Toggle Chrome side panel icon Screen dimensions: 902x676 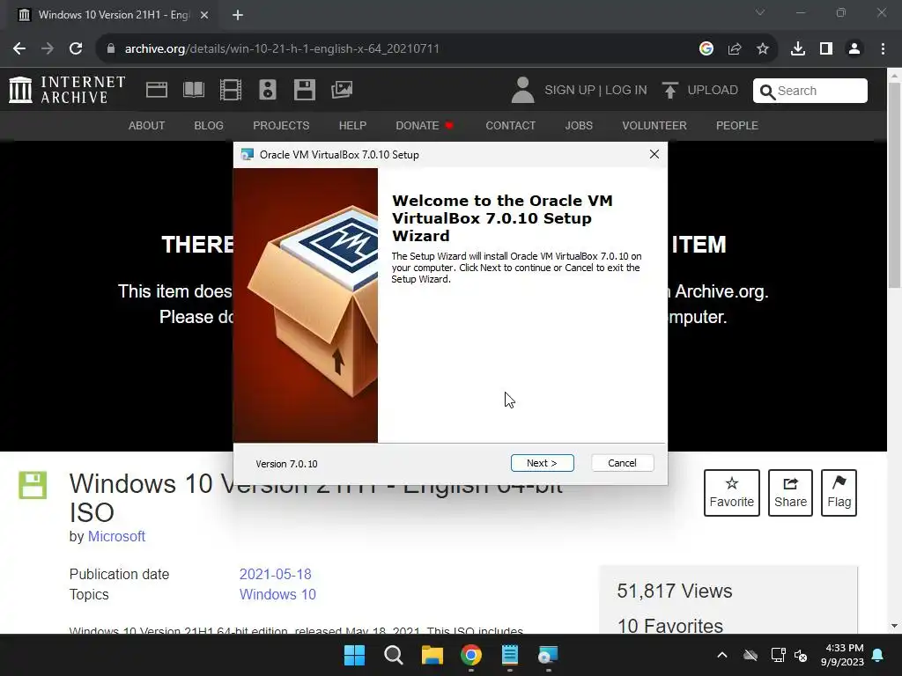(x=826, y=49)
